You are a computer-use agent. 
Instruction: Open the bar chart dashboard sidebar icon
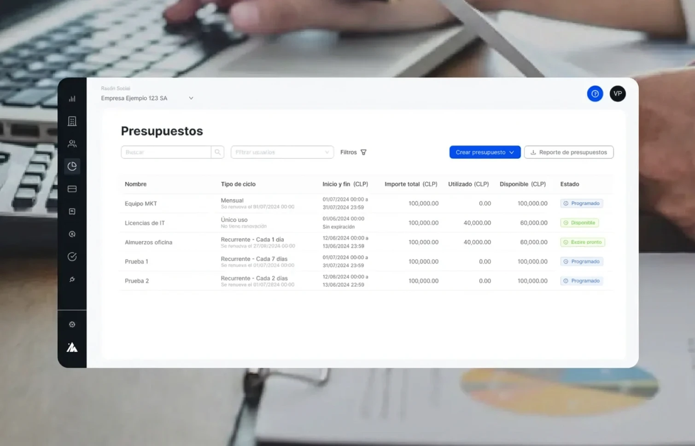[x=72, y=98]
